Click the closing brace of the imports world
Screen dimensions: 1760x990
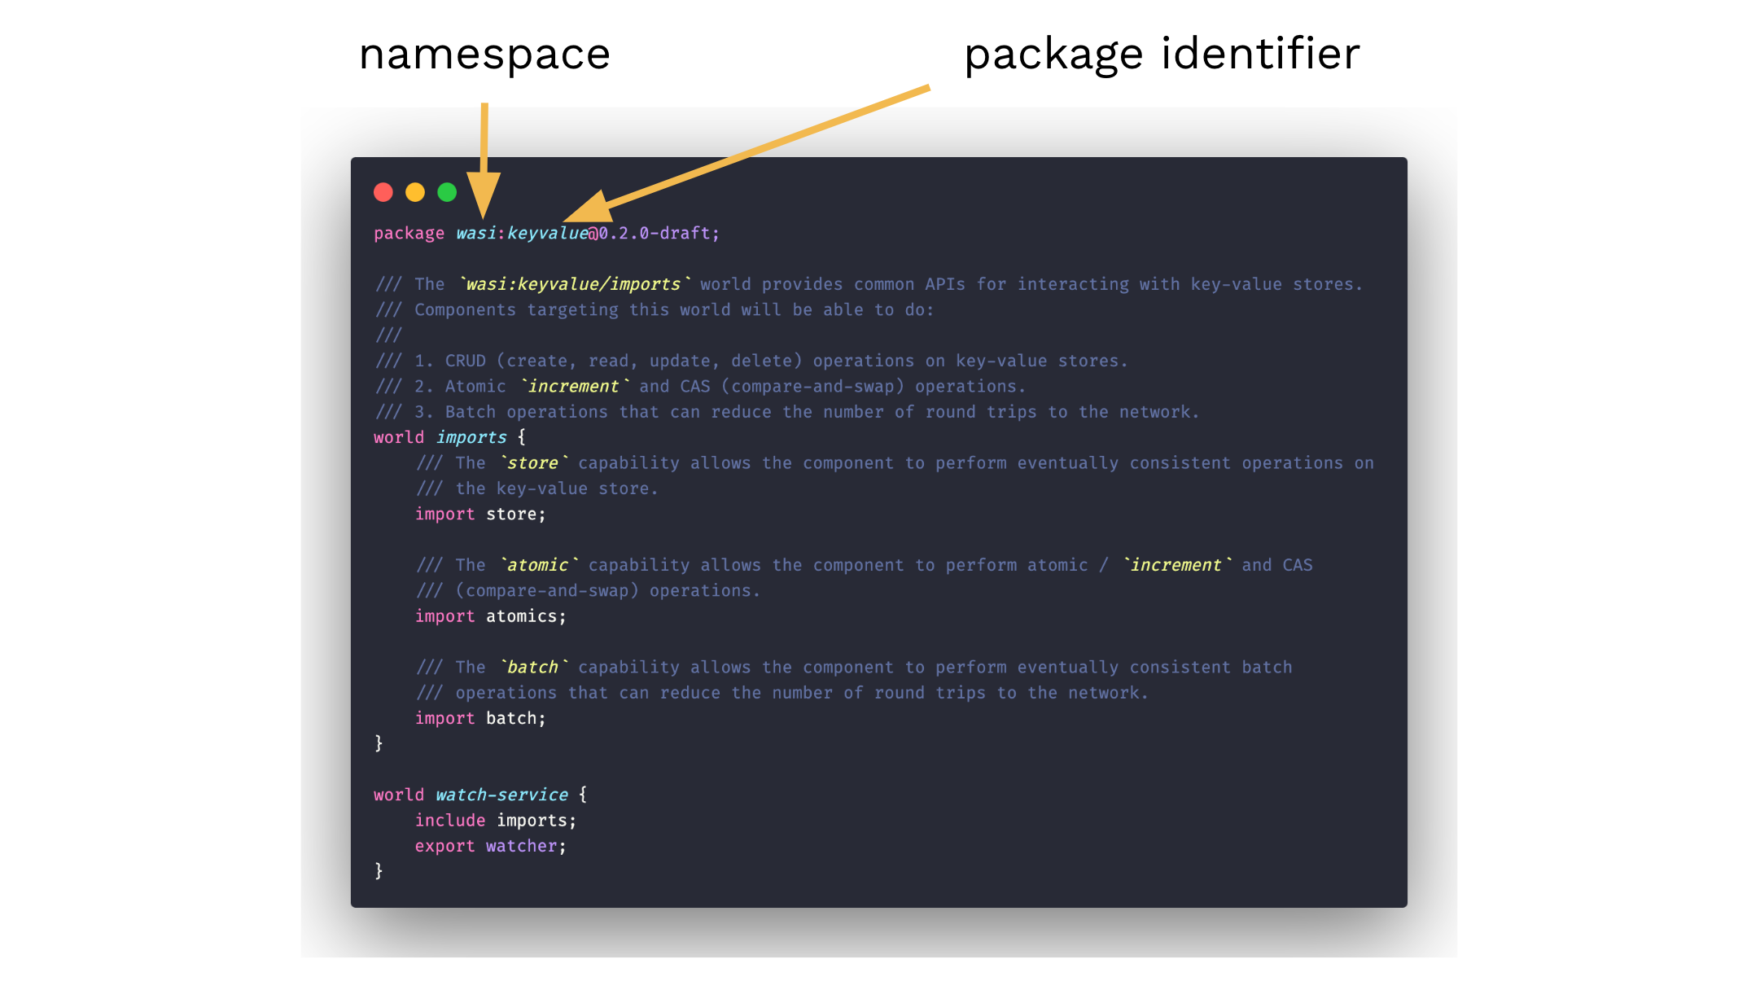coord(378,743)
